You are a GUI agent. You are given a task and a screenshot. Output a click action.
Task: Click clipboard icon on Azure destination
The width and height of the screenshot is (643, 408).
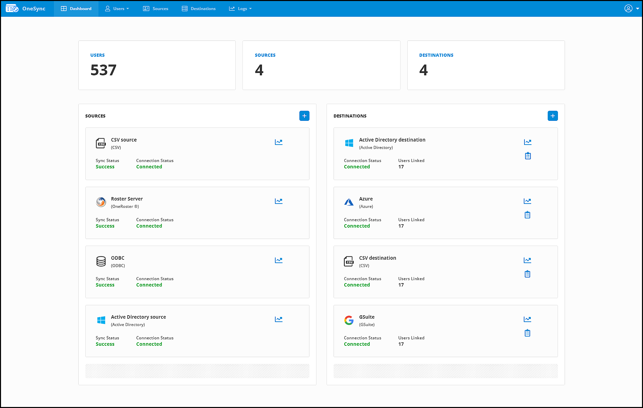click(x=527, y=215)
